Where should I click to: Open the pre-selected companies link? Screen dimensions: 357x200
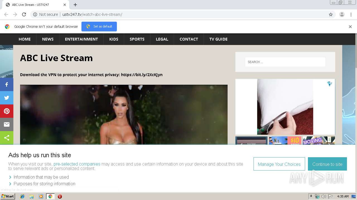[x=77, y=164]
